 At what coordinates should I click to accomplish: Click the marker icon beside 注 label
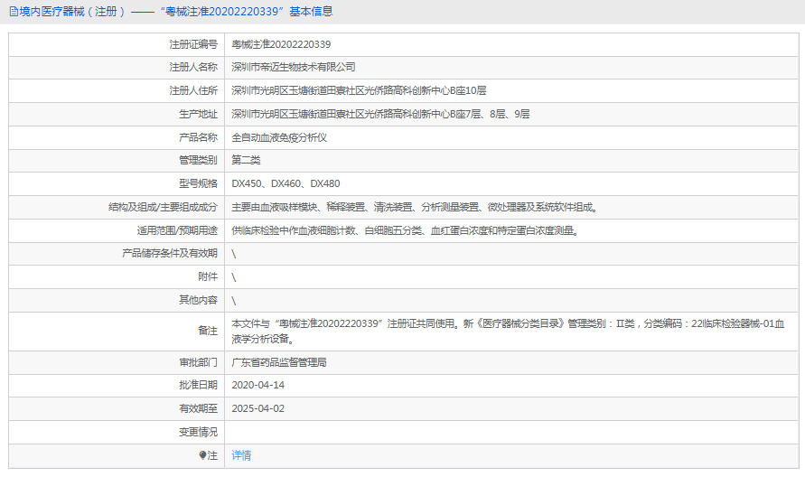[202, 455]
